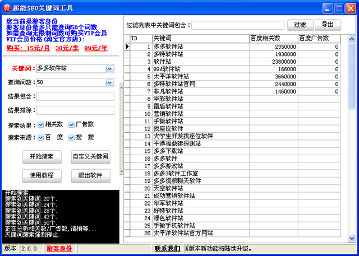This screenshot has width=359, height=256.
Task: Click the 自定义关键词 button
Action: click(91, 157)
